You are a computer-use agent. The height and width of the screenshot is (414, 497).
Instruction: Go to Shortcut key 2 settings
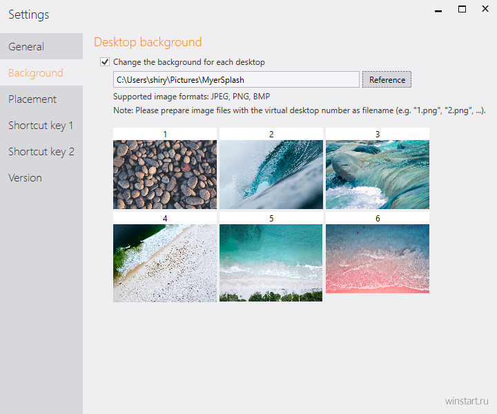[x=41, y=151]
